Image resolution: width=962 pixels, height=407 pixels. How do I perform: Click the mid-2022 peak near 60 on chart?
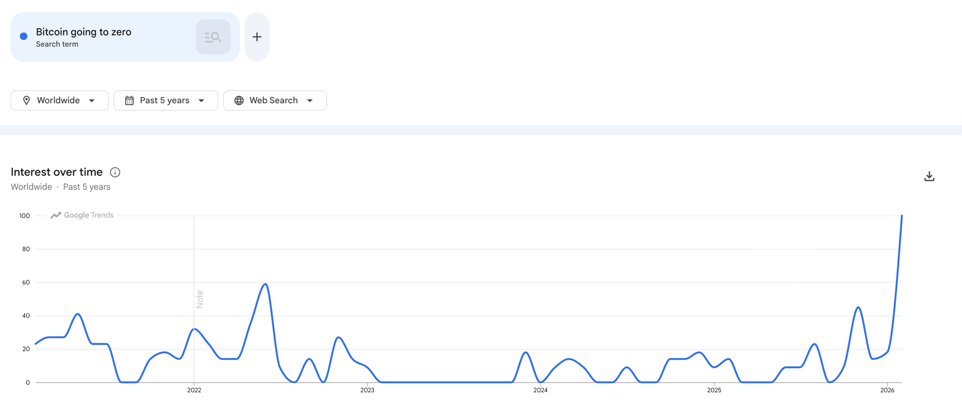tap(266, 284)
